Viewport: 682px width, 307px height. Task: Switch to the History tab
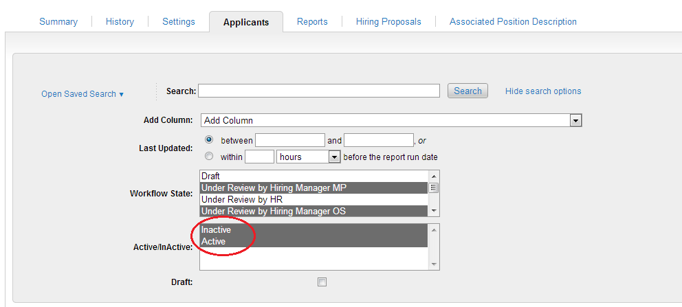click(120, 22)
